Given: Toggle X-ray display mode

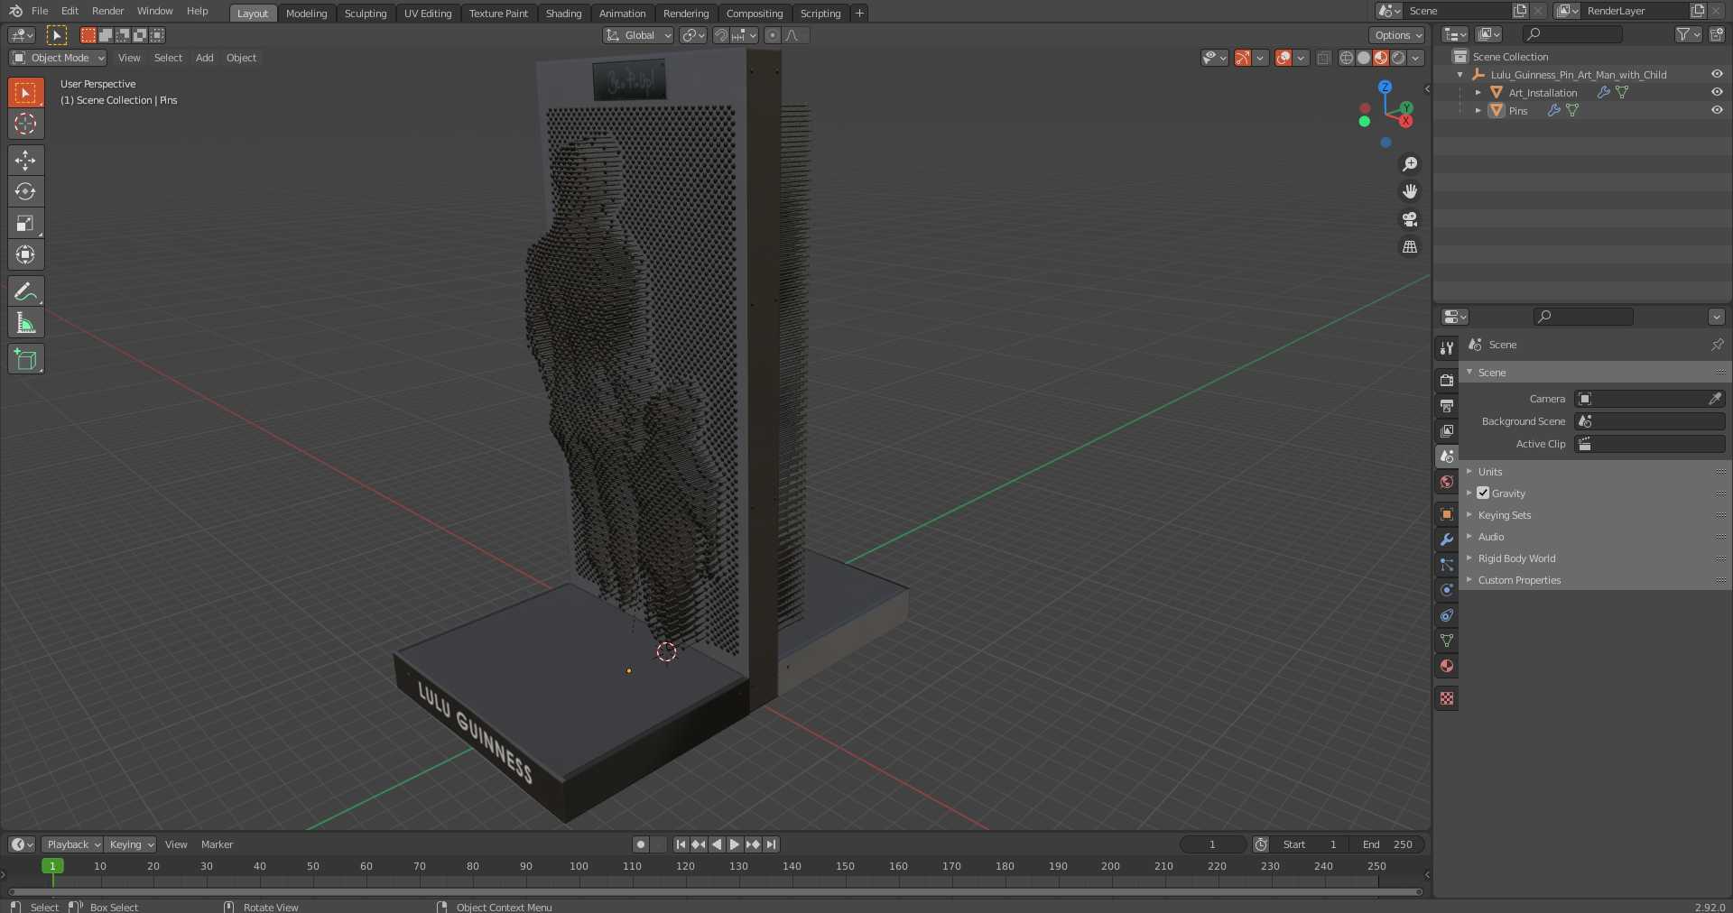Looking at the screenshot, I should pyautogui.click(x=1323, y=58).
